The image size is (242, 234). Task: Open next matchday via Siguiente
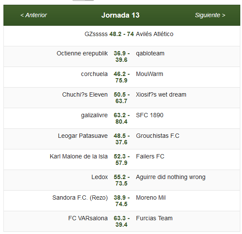[210, 15]
